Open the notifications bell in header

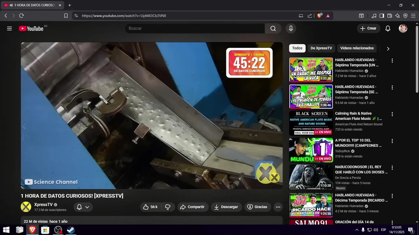[388, 28]
